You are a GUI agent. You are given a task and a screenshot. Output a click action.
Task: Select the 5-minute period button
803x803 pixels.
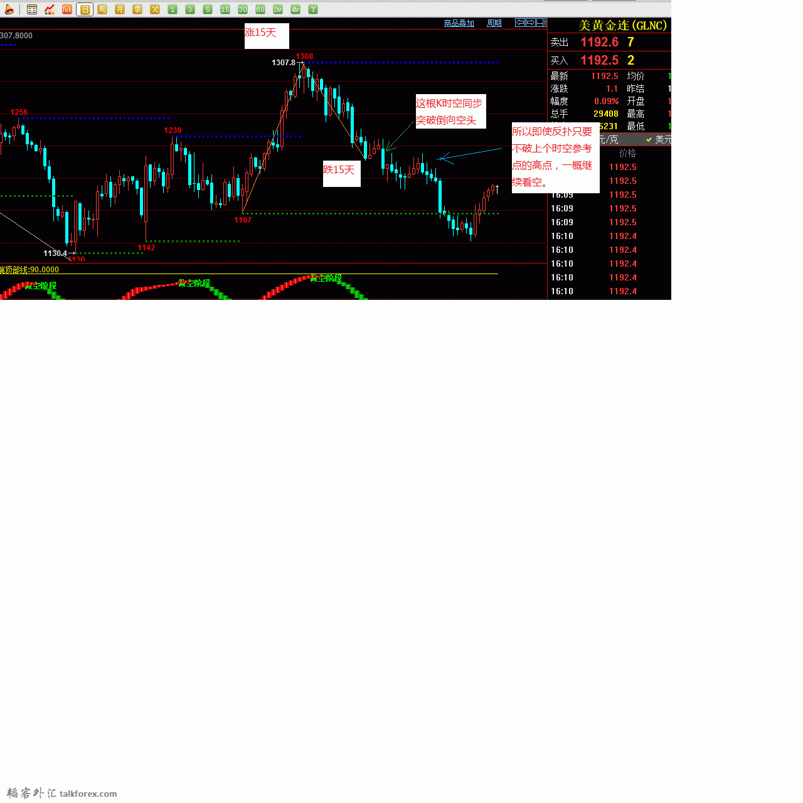(208, 9)
